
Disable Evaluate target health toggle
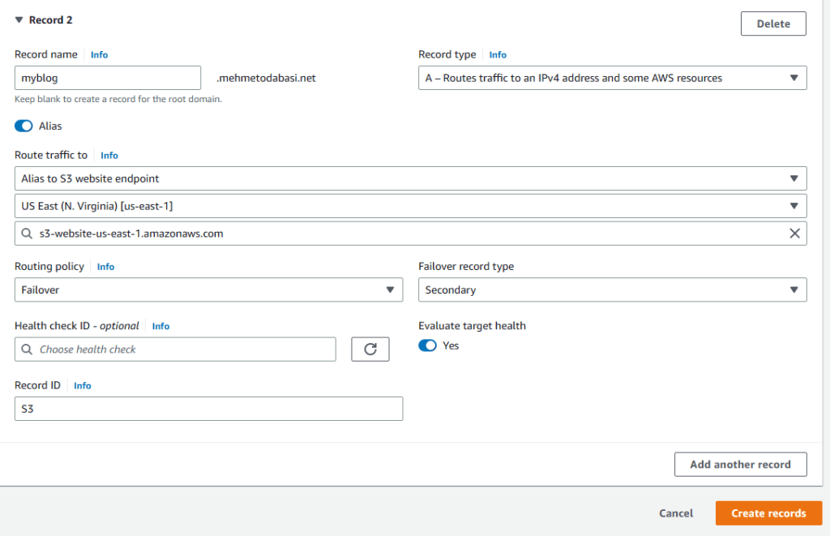point(428,345)
